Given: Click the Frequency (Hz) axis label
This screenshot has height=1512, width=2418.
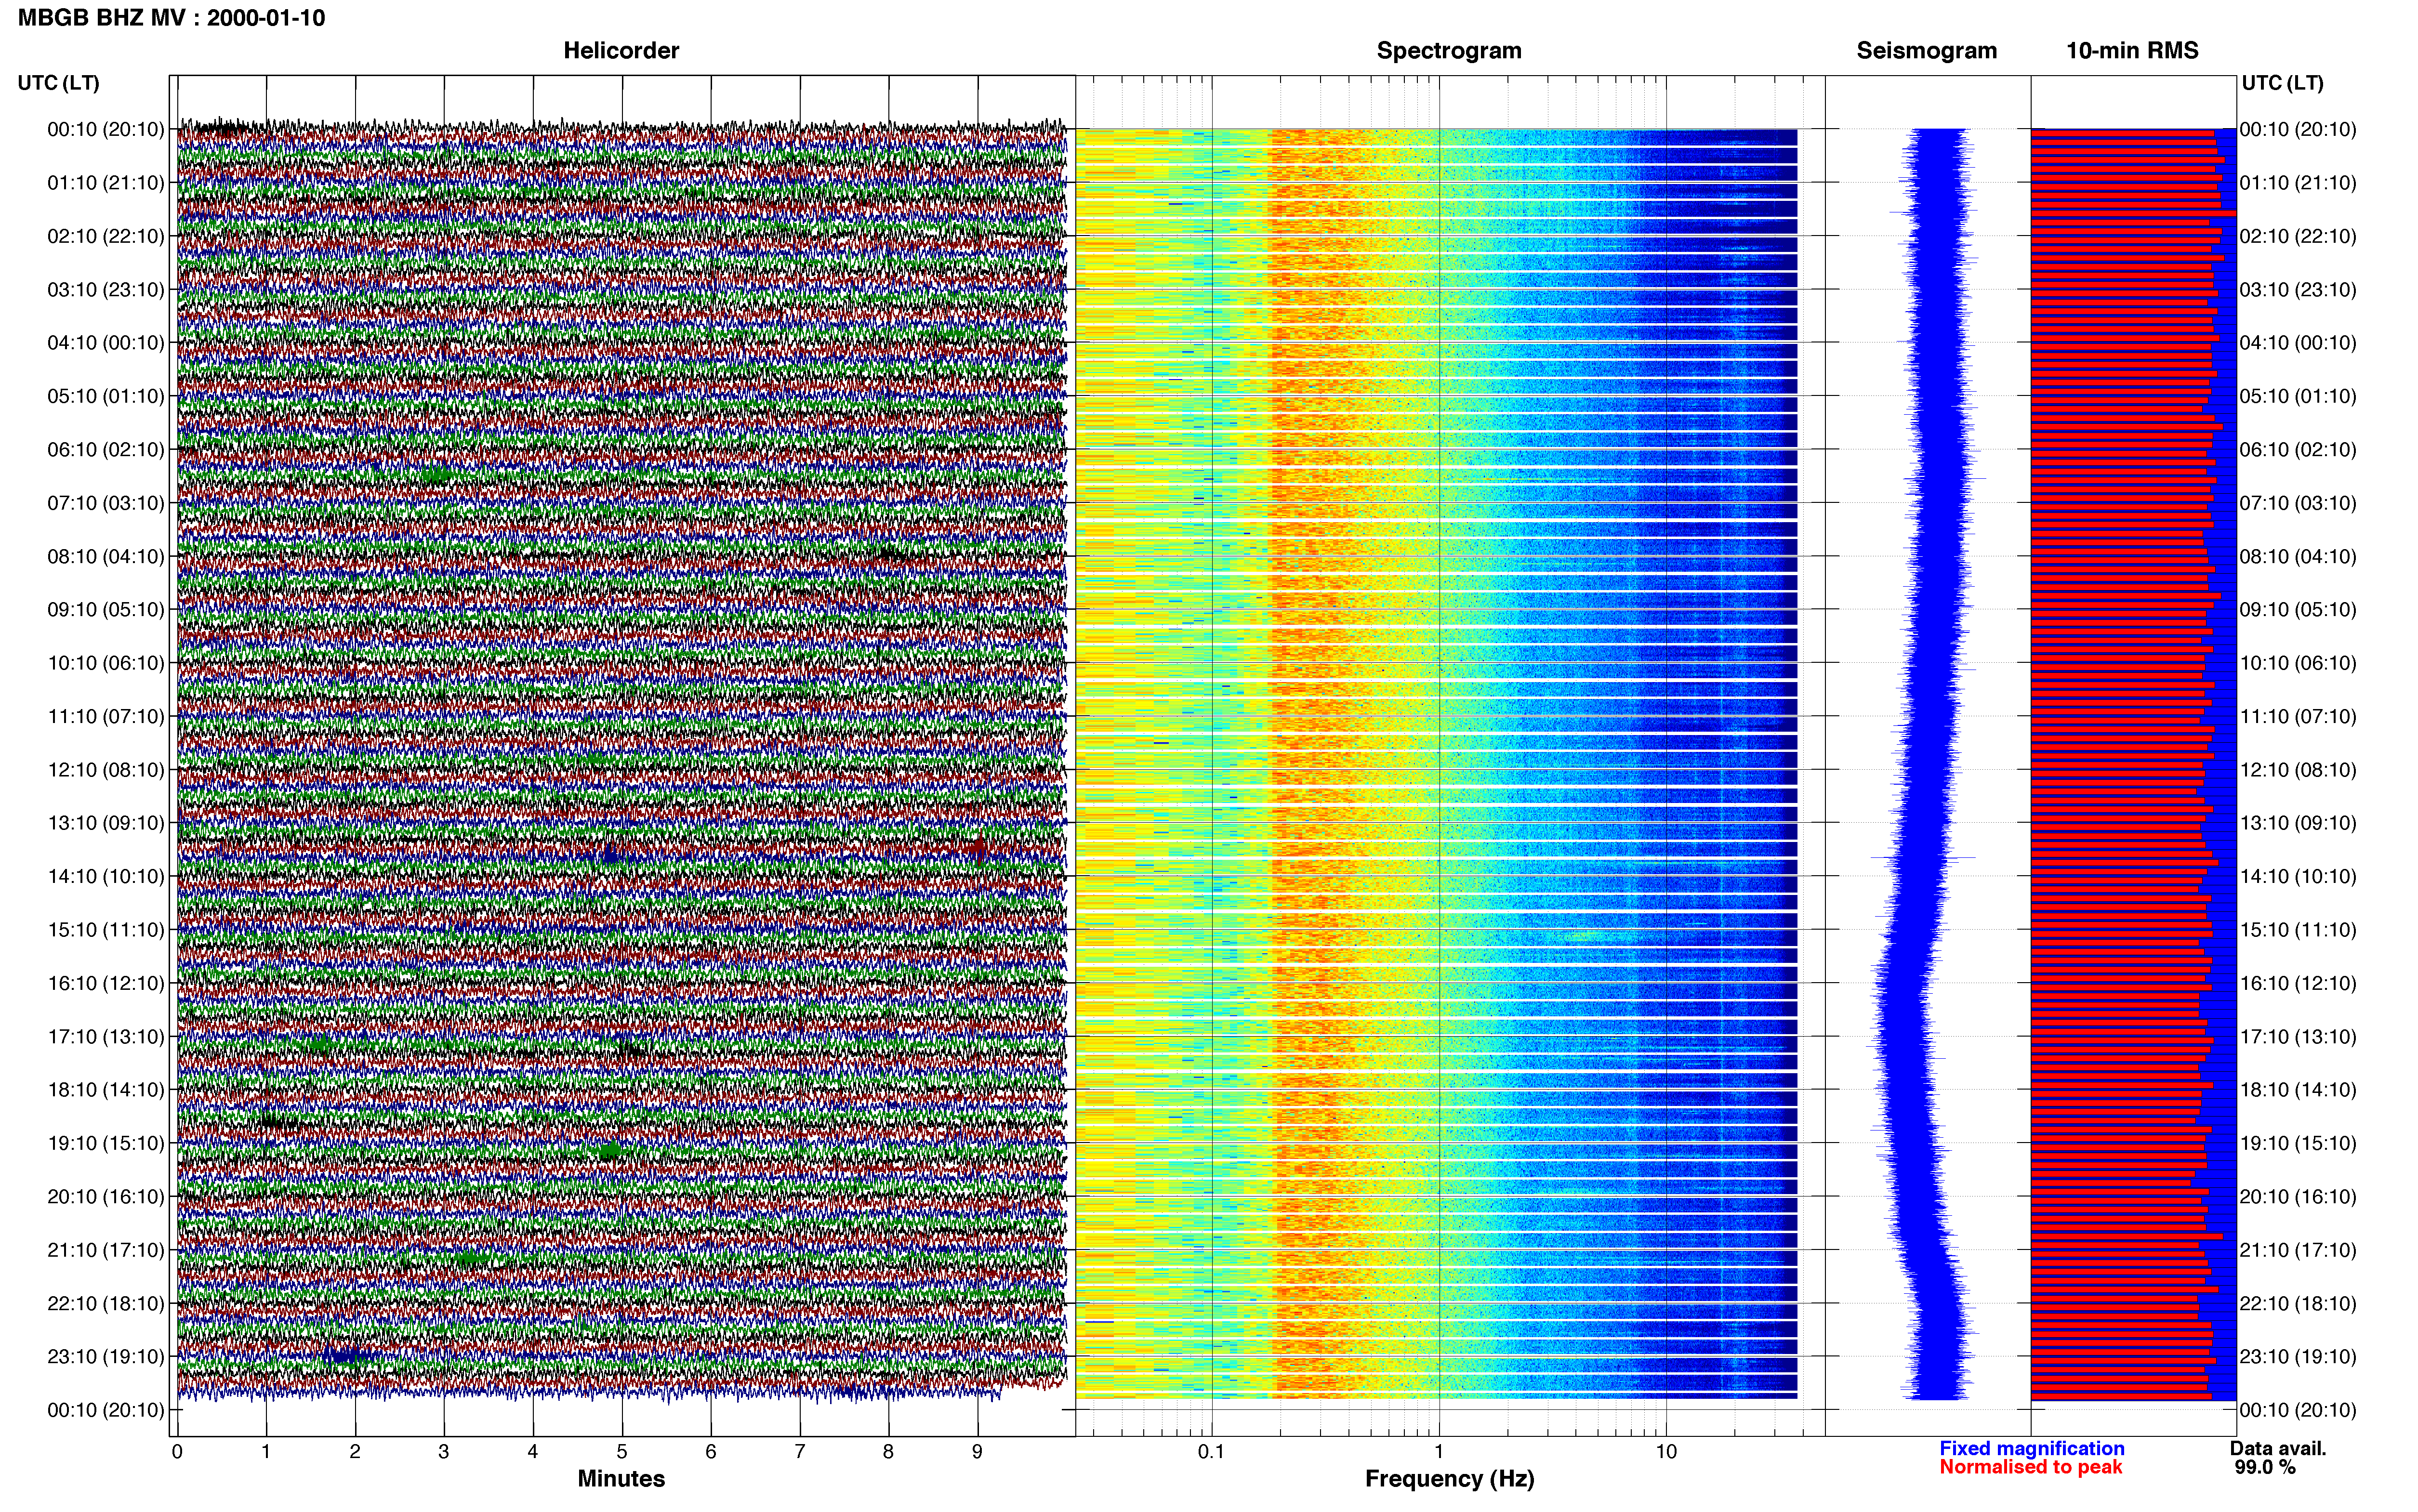Looking at the screenshot, I should (1449, 1479).
